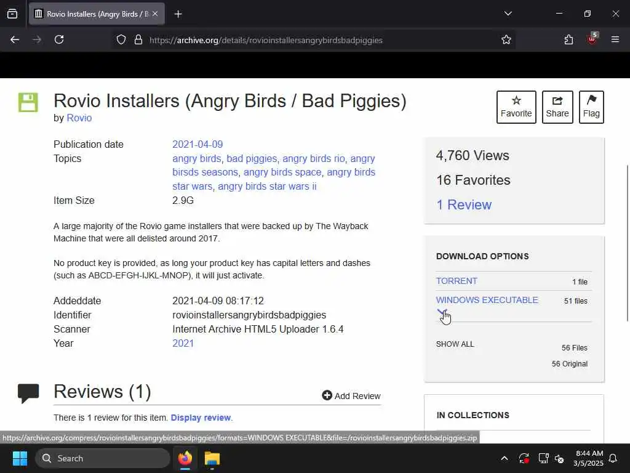Viewport: 630px width, 473px height.
Task: Show site security lock information
Action: (x=138, y=39)
